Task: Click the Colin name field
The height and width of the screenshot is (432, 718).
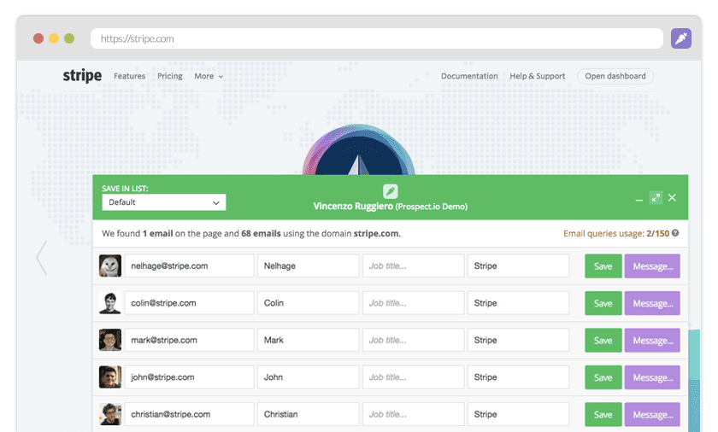Action: pyautogui.click(x=309, y=303)
